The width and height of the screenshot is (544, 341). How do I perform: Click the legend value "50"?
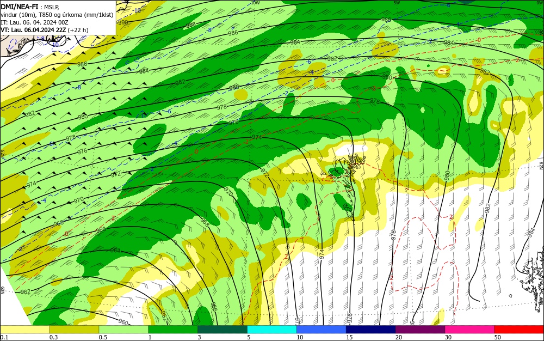pos(498,337)
